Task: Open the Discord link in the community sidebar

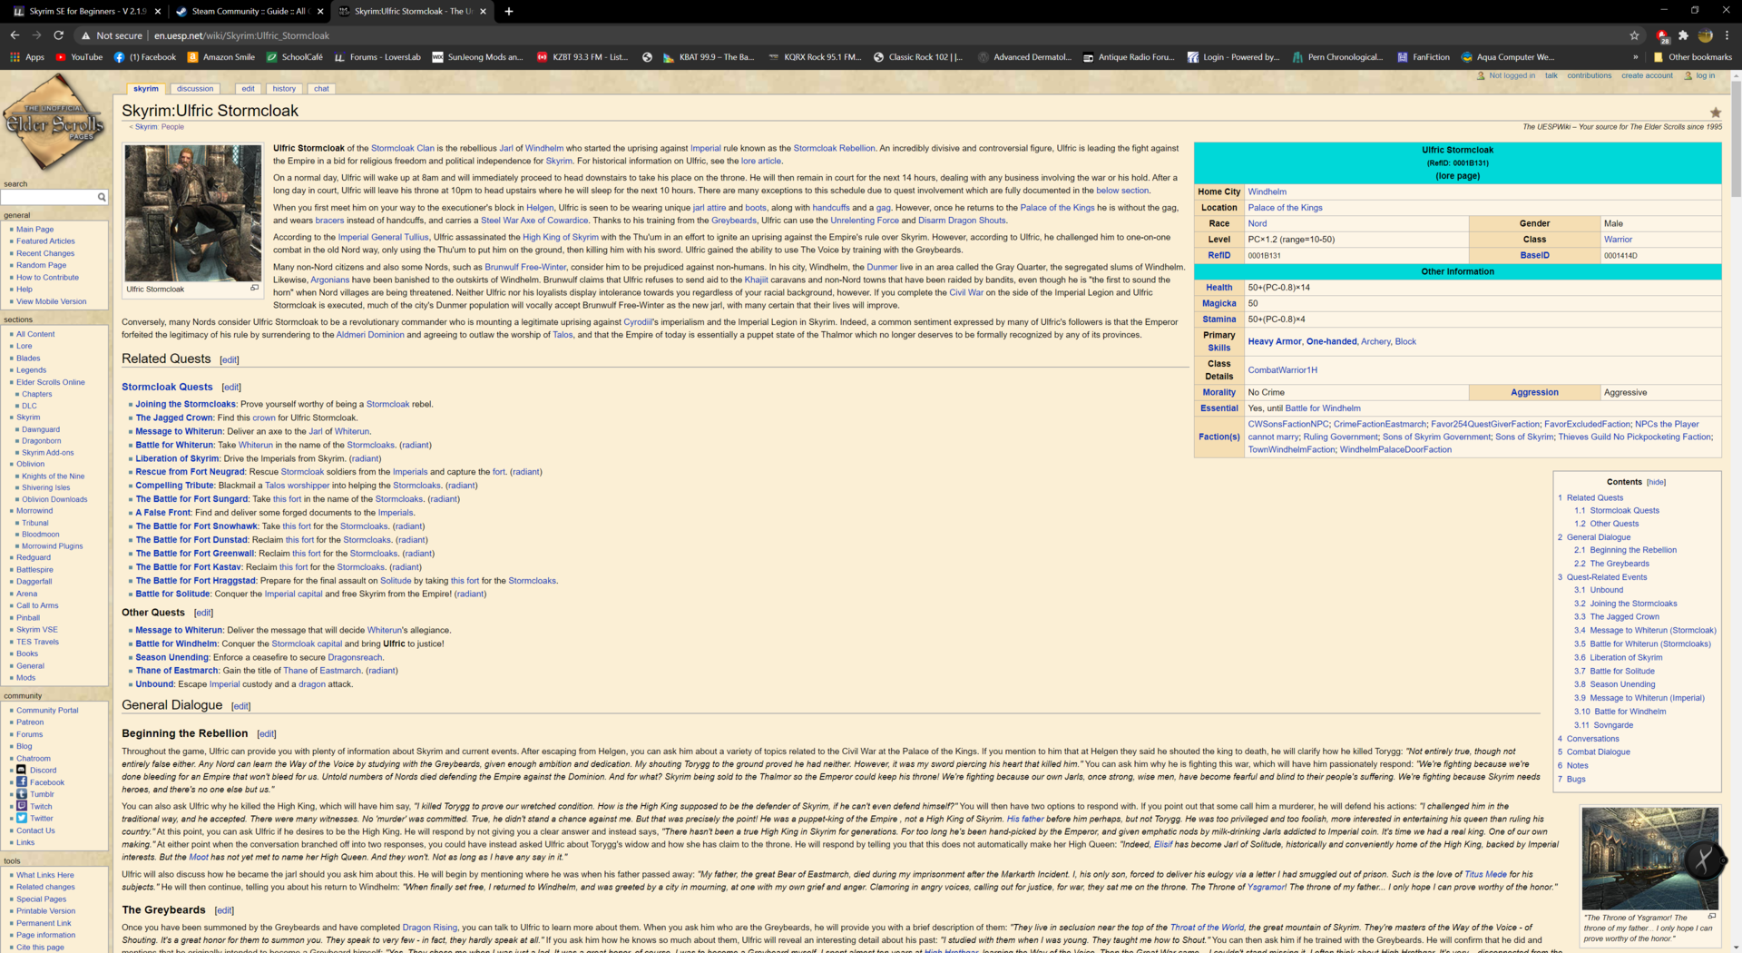Action: 43,770
